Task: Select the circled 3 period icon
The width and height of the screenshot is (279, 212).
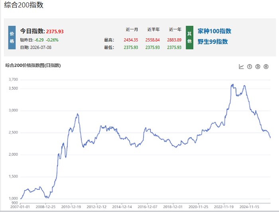Action: pyautogui.click(x=257, y=67)
